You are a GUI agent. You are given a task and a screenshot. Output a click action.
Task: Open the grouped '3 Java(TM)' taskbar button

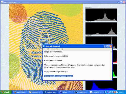click(x=97, y=92)
